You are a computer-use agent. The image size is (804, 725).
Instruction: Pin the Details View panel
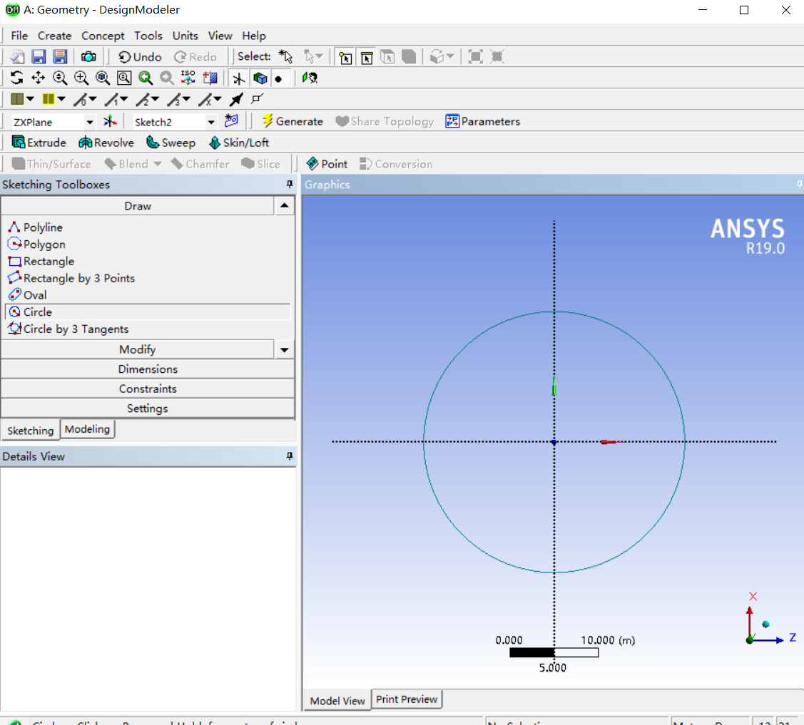(x=289, y=456)
